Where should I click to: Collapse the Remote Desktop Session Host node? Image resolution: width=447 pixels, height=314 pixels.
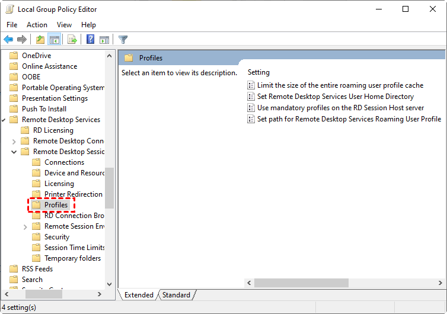[x=14, y=152]
